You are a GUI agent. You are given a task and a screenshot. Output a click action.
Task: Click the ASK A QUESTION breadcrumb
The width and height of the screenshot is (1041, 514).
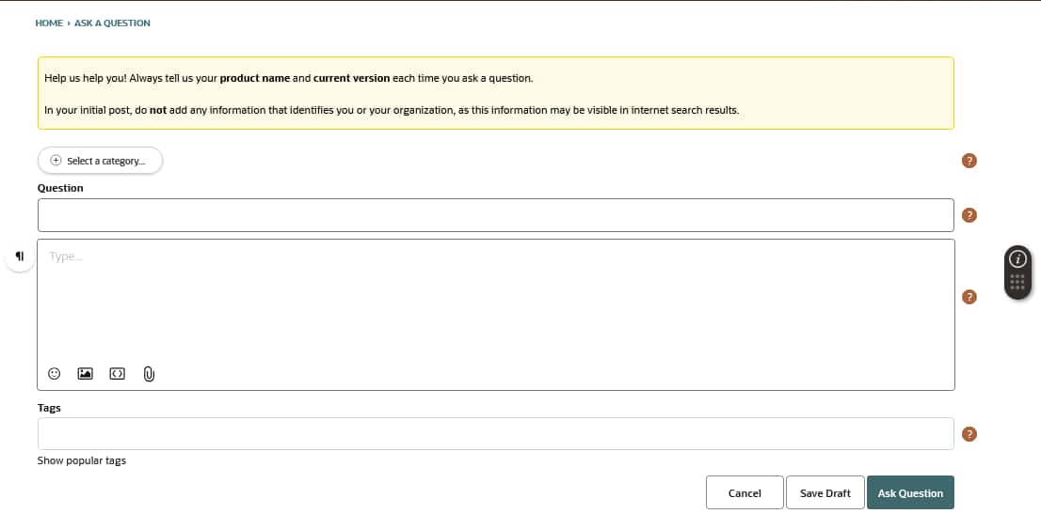pyautogui.click(x=112, y=23)
